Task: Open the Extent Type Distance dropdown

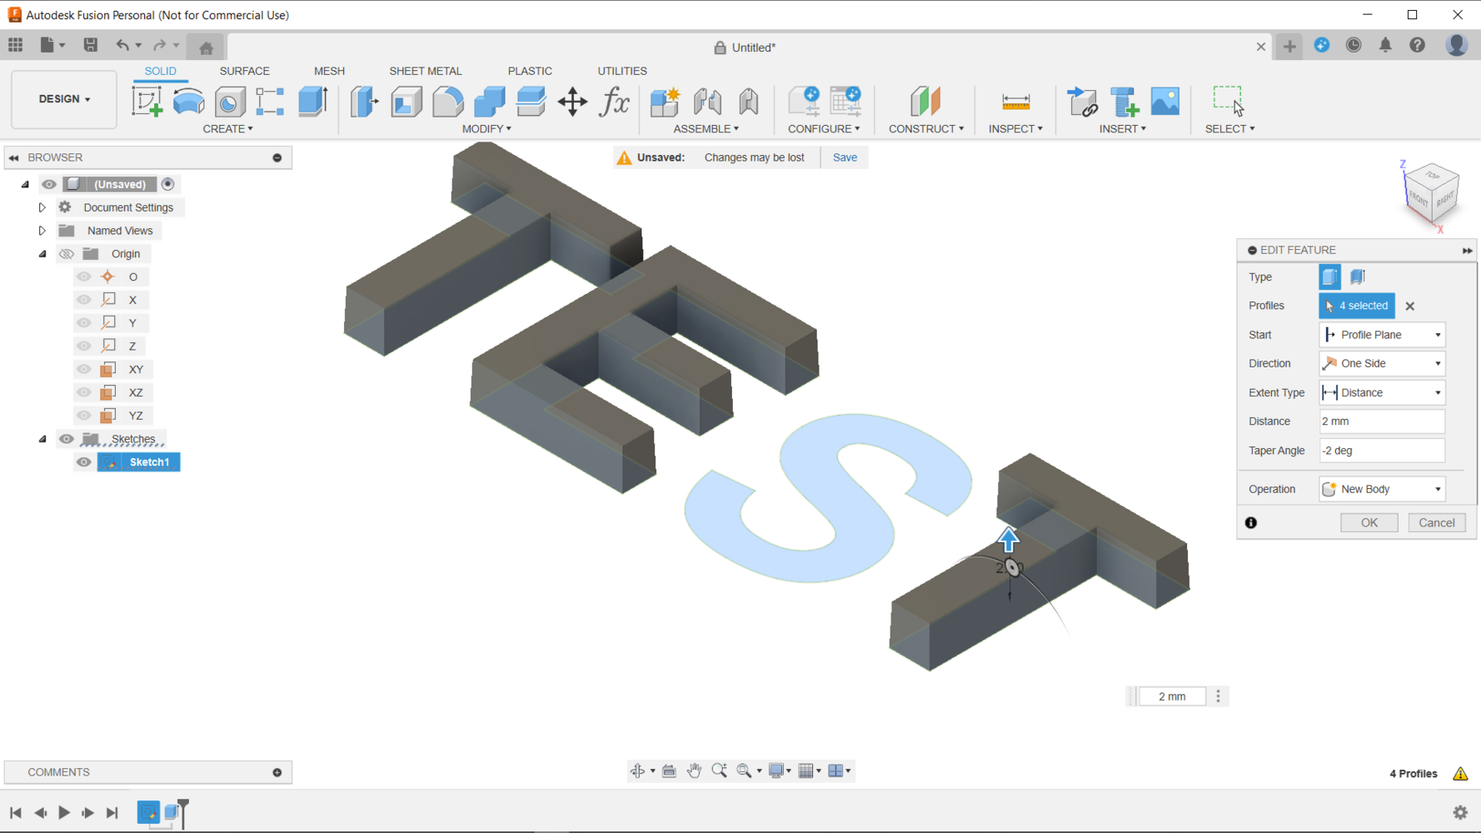Action: [1382, 392]
